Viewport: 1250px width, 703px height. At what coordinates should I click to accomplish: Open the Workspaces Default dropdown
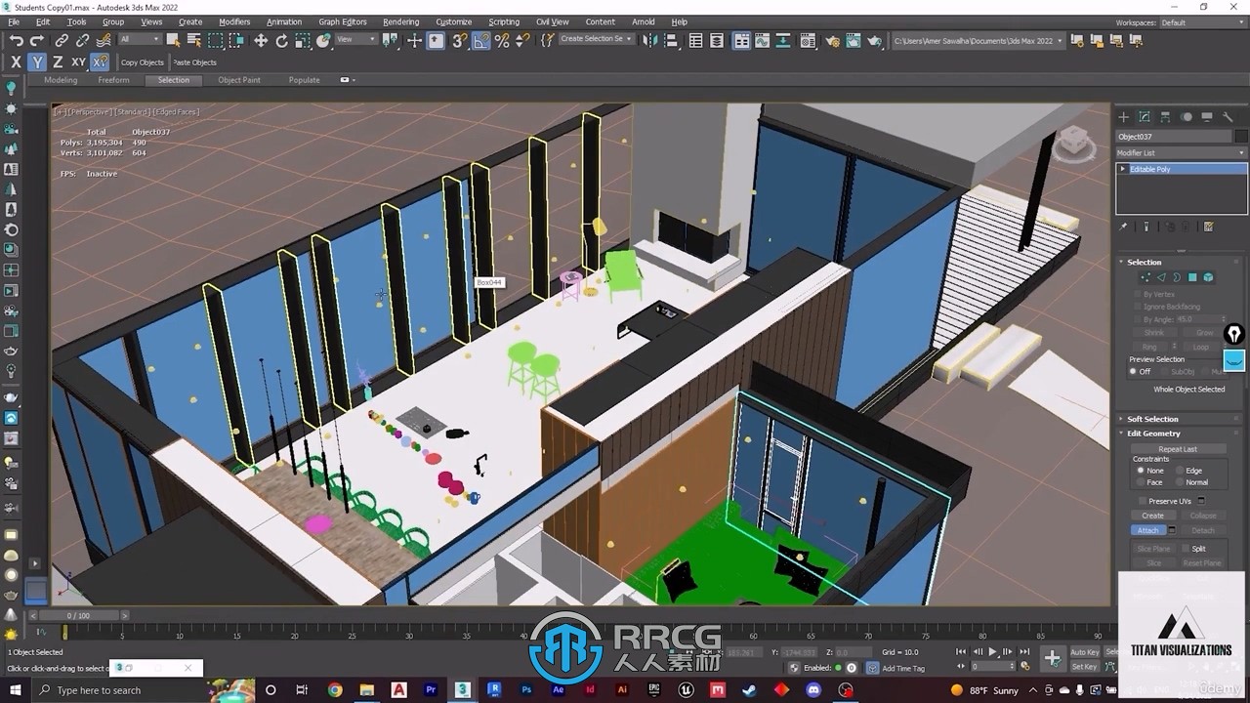point(1203,21)
